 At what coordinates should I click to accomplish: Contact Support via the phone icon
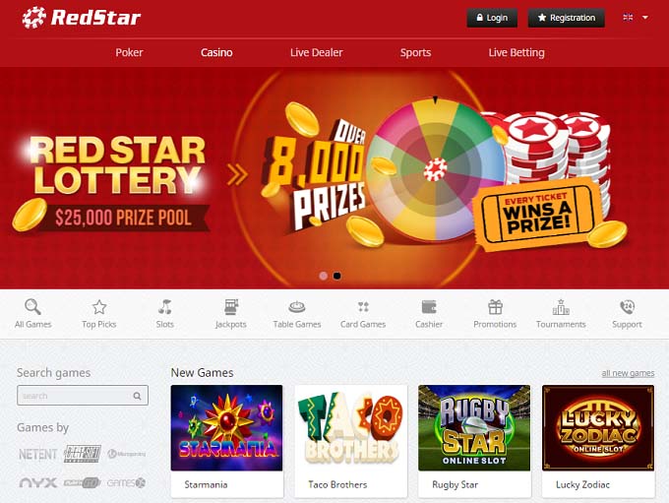[628, 306]
